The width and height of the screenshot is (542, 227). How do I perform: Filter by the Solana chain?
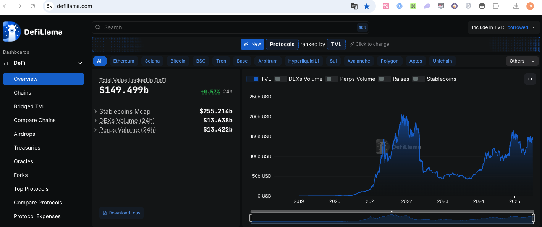point(152,61)
